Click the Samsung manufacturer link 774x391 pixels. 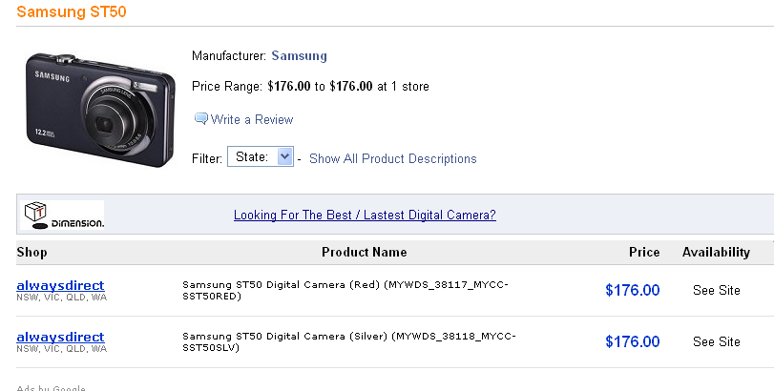coord(299,56)
